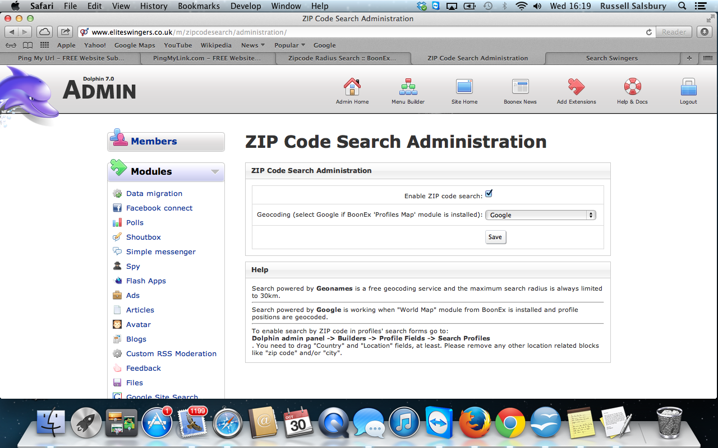Open the Geocoding dropdown showing Google
Image resolution: width=718 pixels, height=448 pixels.
(540, 215)
